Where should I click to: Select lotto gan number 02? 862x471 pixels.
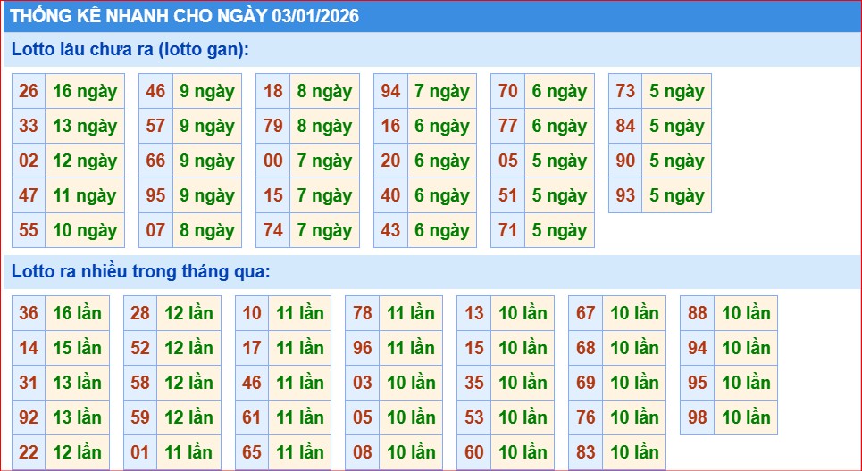29,161
